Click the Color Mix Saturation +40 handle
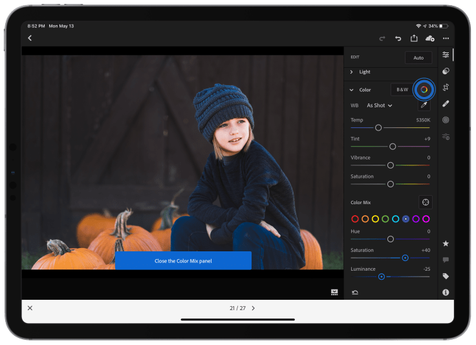The height and width of the screenshot is (345, 476). pos(405,258)
